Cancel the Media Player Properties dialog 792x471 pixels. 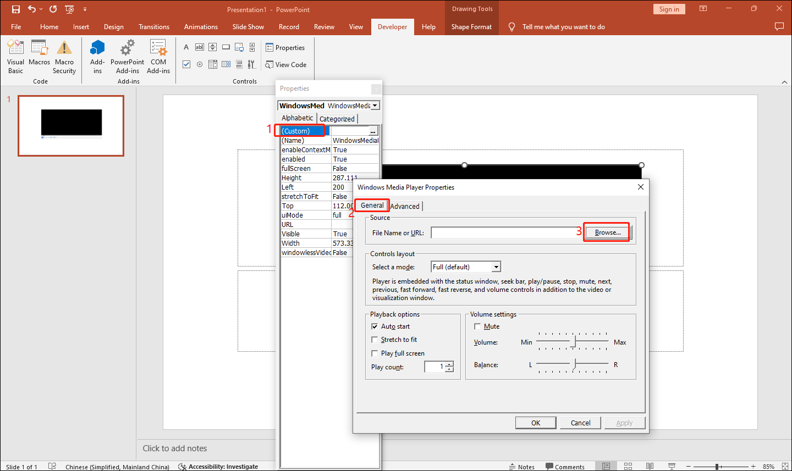click(x=580, y=423)
